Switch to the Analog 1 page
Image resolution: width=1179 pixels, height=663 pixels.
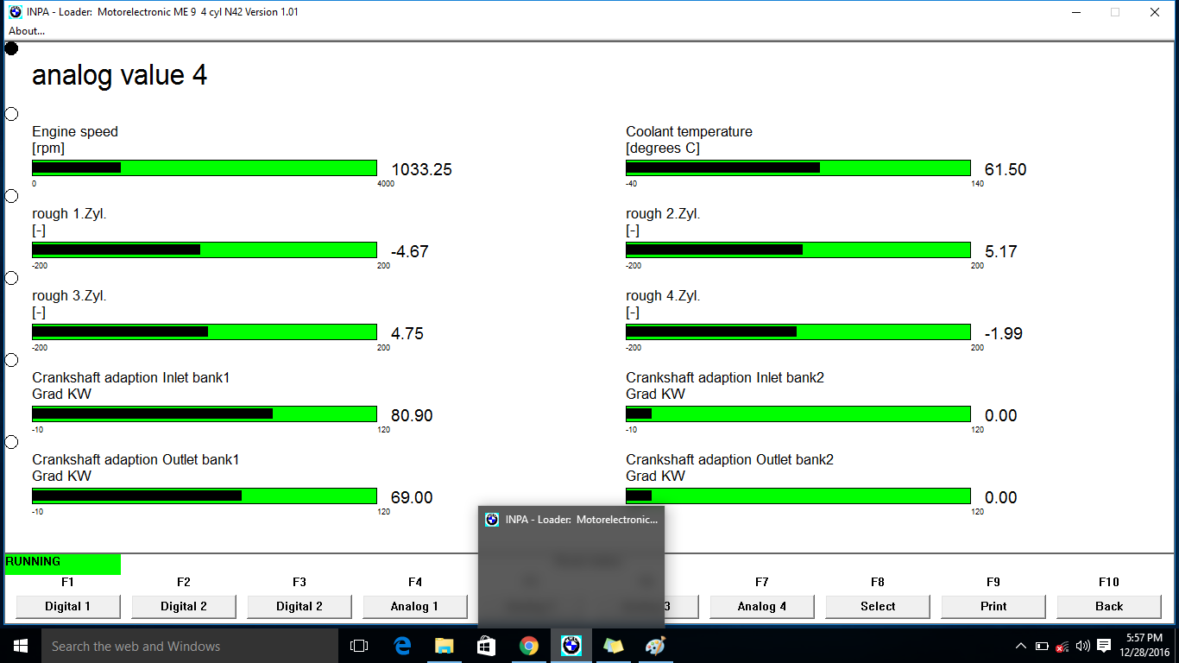pos(415,607)
